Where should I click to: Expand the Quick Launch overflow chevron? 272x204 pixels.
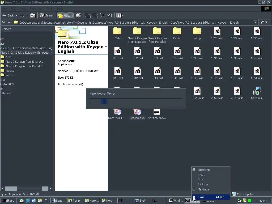pyautogui.click(x=46, y=200)
